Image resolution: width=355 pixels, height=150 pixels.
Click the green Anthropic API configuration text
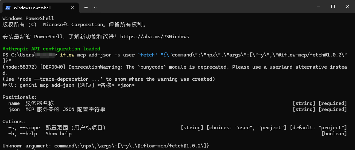point(51,49)
